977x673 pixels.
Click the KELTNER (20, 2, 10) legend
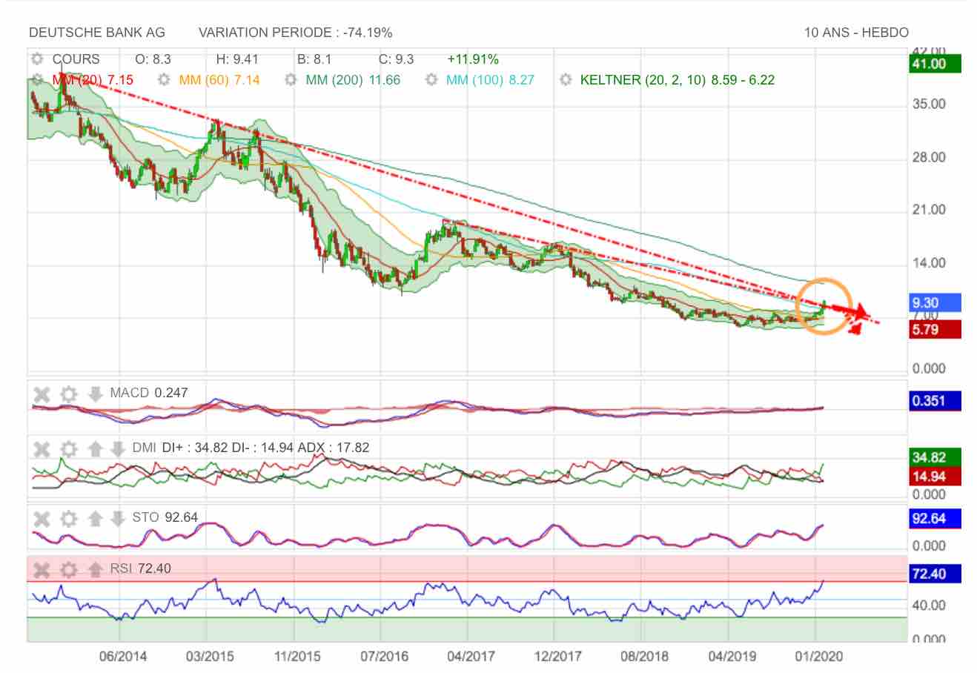coord(678,79)
